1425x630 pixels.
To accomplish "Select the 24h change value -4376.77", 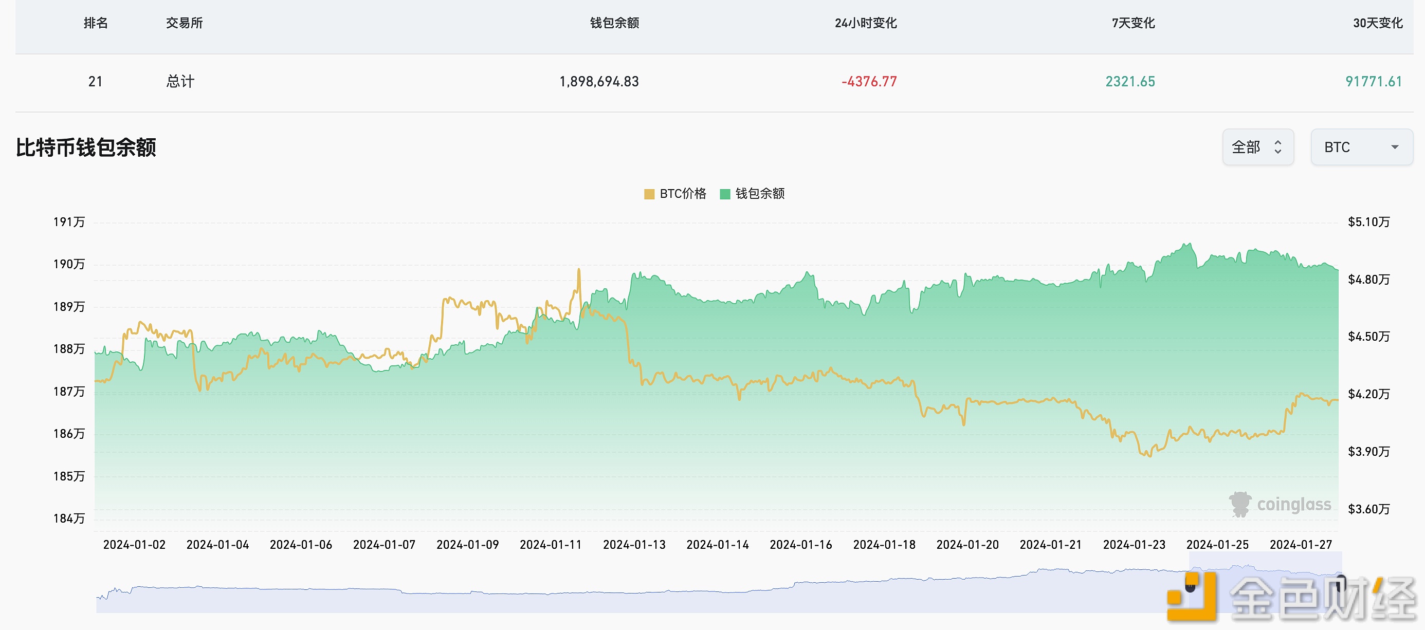I will (869, 82).
